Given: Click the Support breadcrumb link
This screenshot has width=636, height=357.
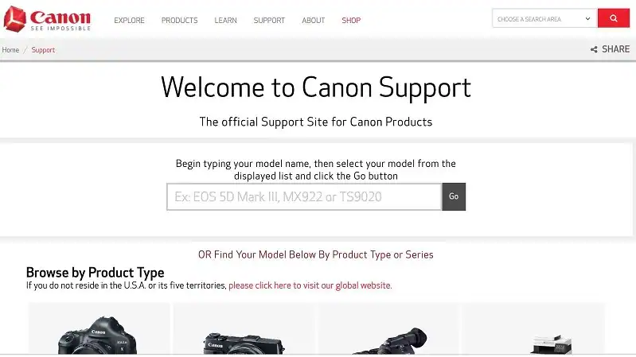Looking at the screenshot, I should coord(43,50).
